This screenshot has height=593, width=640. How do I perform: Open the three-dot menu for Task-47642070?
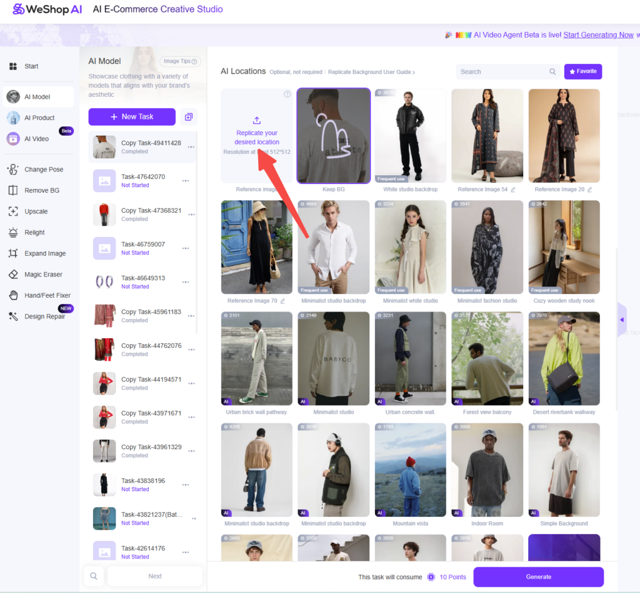[186, 181]
